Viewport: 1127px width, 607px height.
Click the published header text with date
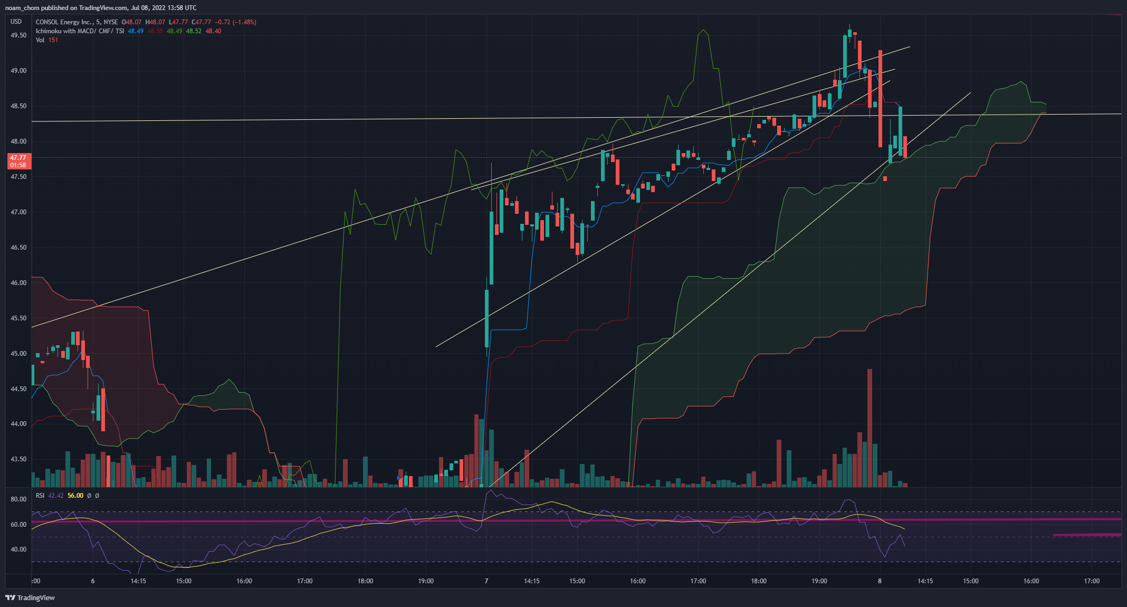pyautogui.click(x=101, y=8)
